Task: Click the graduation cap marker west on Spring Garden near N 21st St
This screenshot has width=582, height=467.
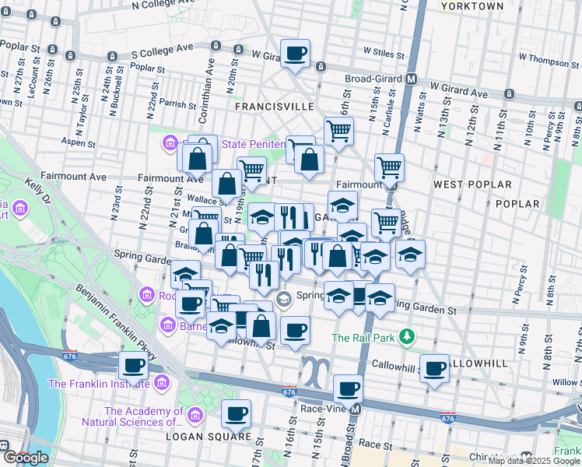Action: [185, 275]
